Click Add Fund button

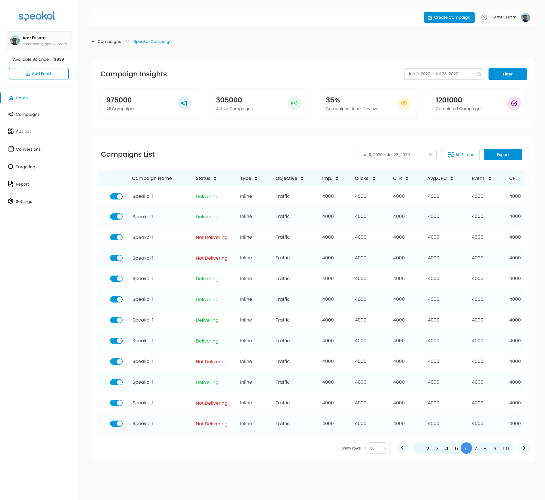tap(39, 73)
